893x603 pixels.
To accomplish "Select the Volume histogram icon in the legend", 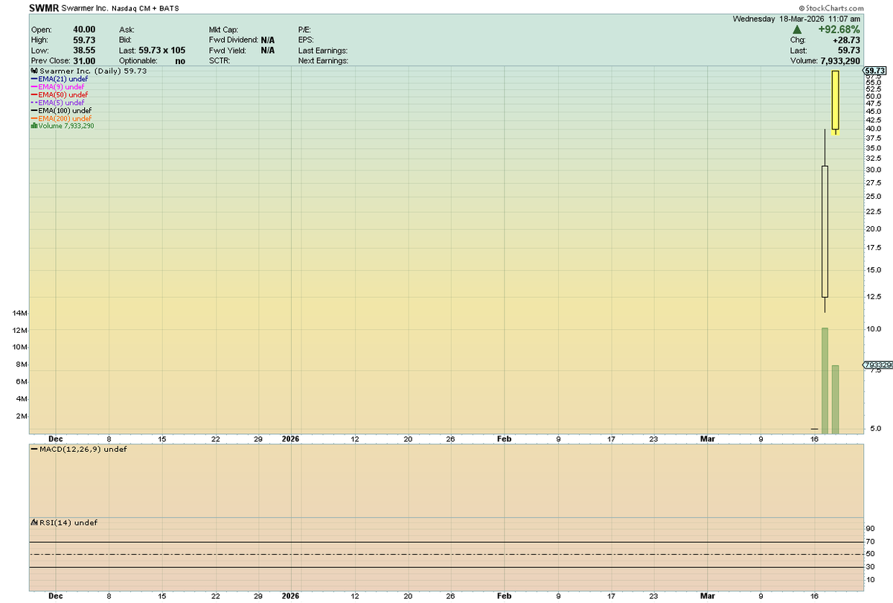I will coord(34,127).
